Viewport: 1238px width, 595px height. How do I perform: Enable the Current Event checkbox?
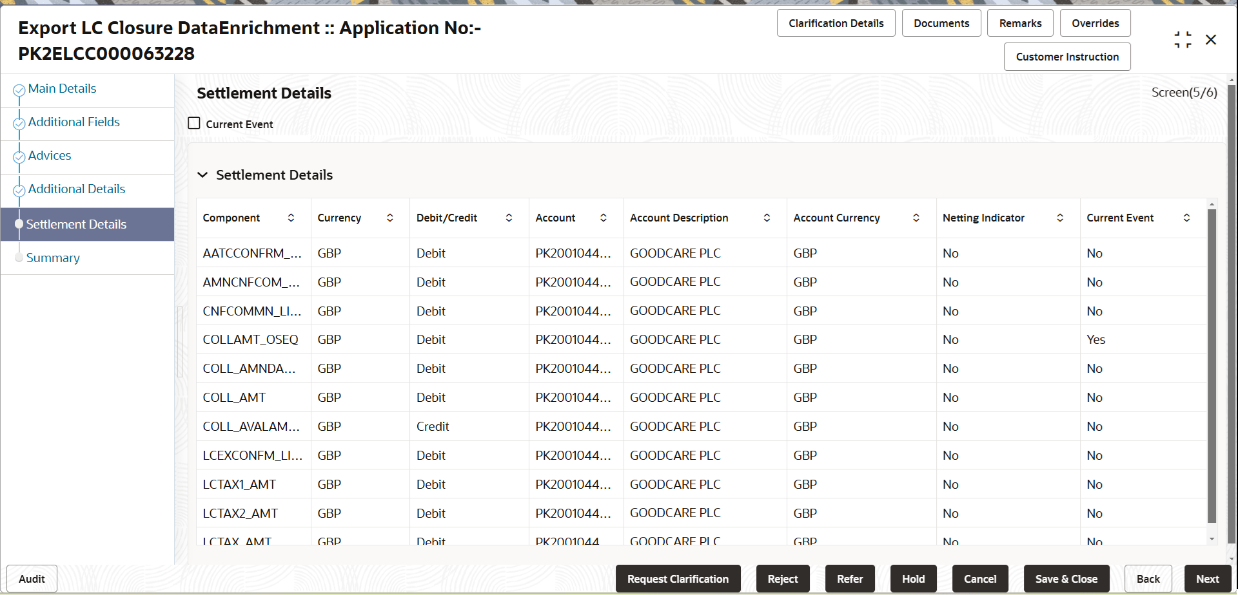[194, 123]
